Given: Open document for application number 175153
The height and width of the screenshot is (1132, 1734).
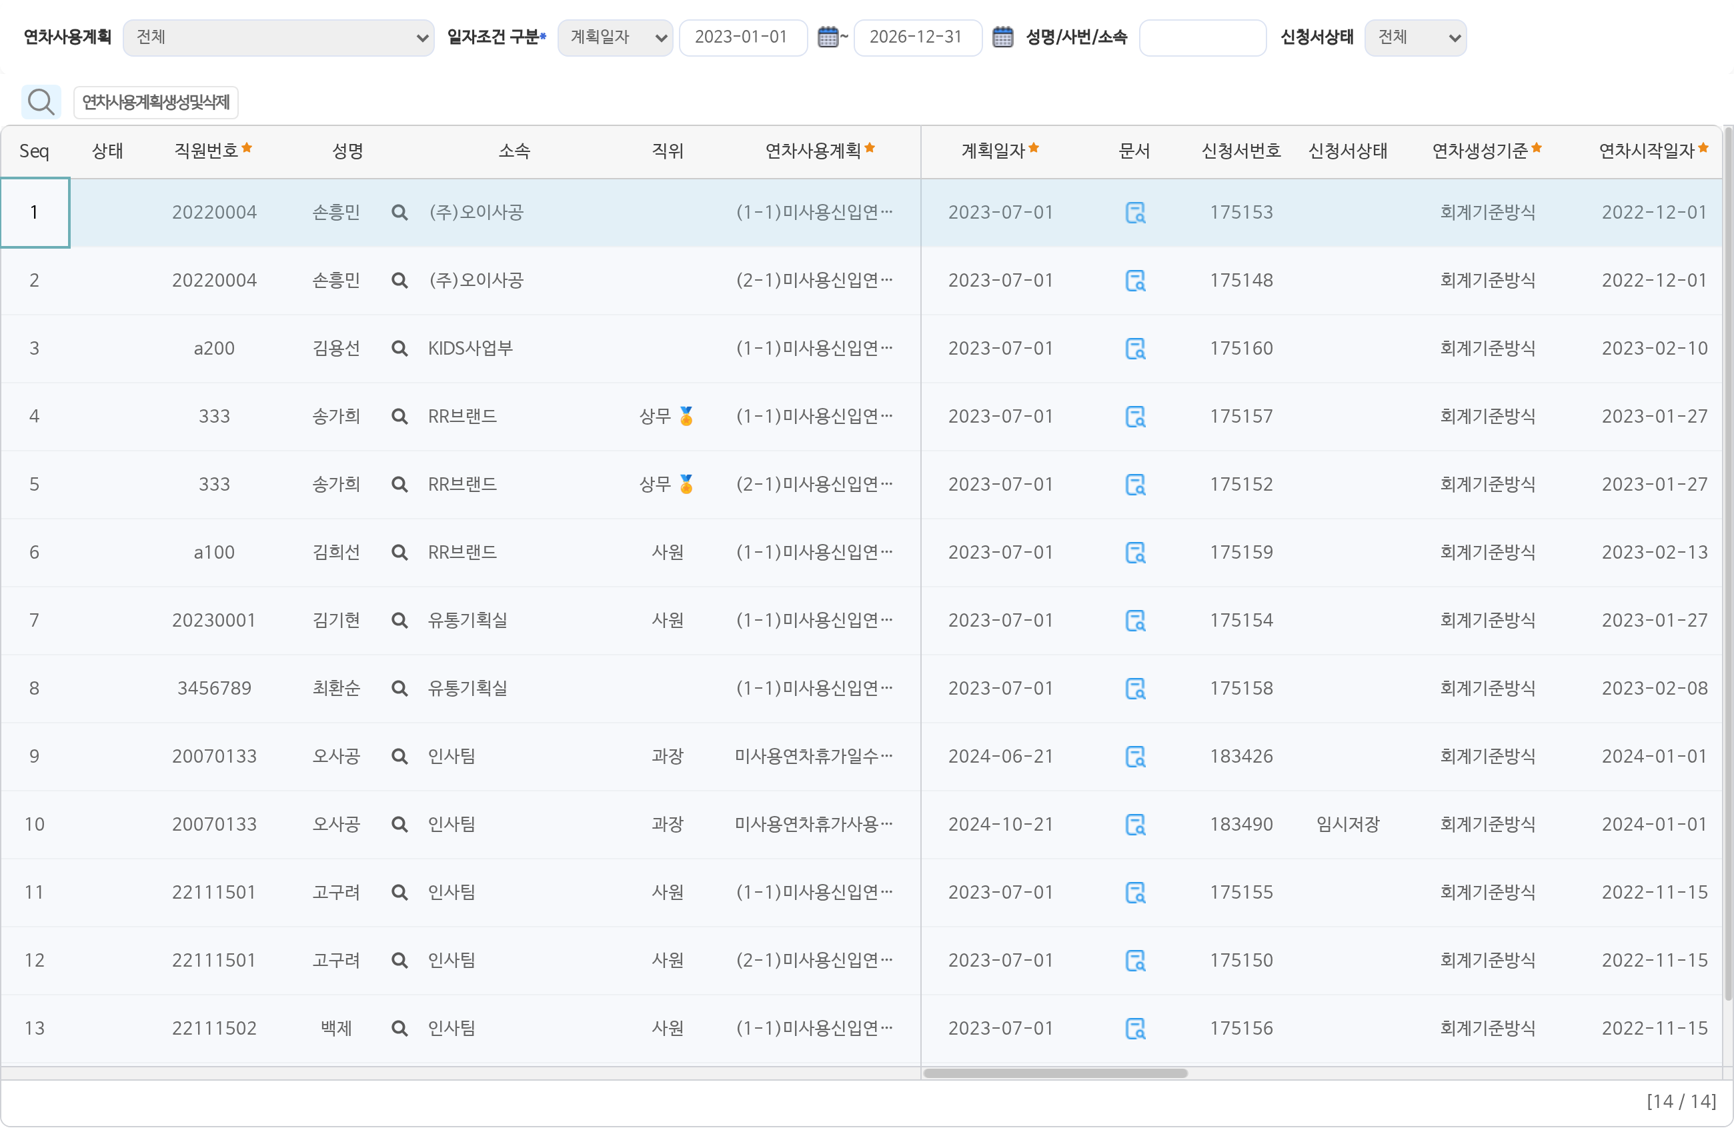Looking at the screenshot, I should 1135,213.
